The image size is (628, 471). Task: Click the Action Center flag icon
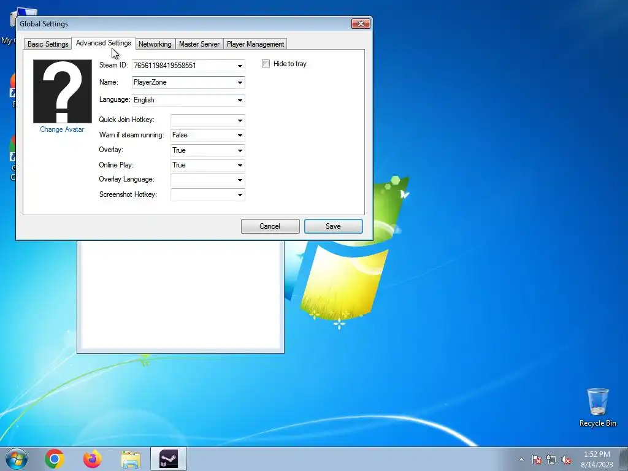tap(536, 459)
